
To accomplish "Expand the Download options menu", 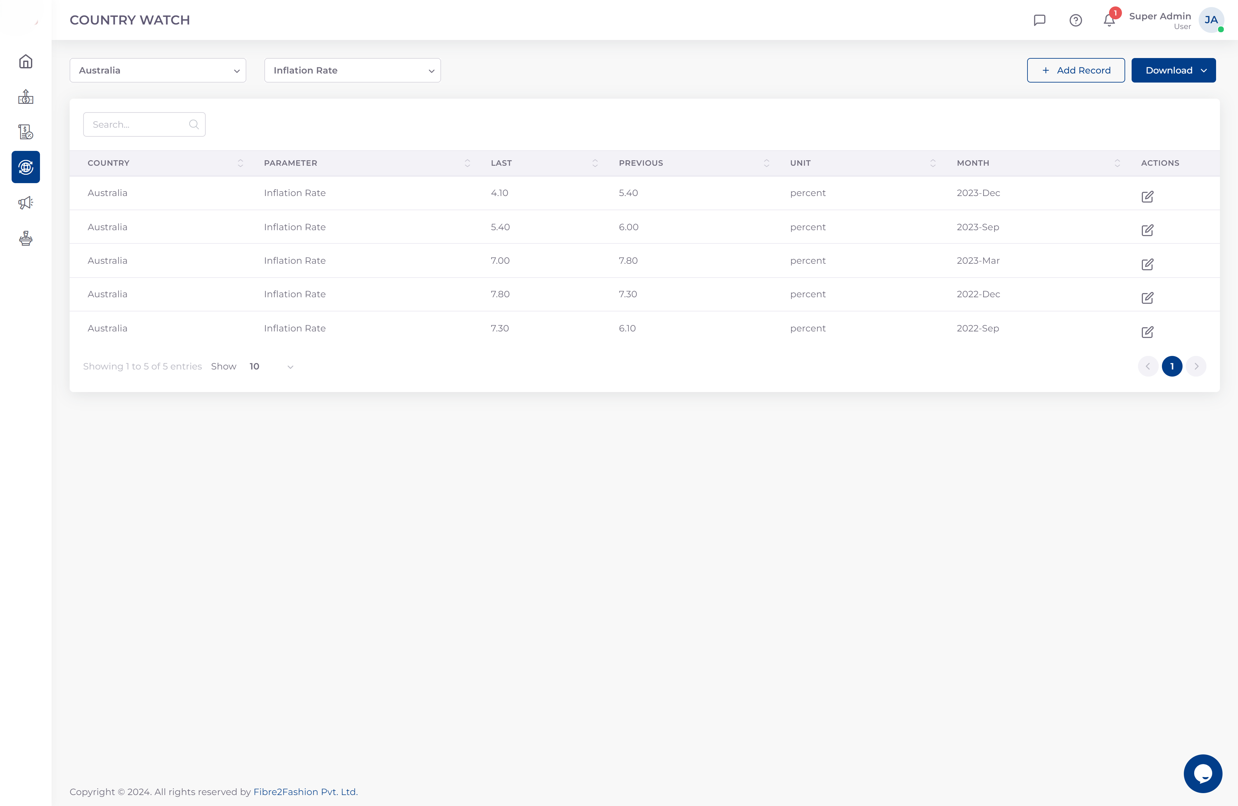I will pos(1174,70).
